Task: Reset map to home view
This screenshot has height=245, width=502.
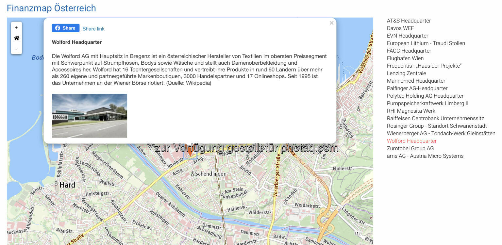Action: point(16,38)
